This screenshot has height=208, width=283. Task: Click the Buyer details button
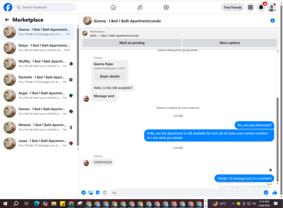tap(110, 76)
